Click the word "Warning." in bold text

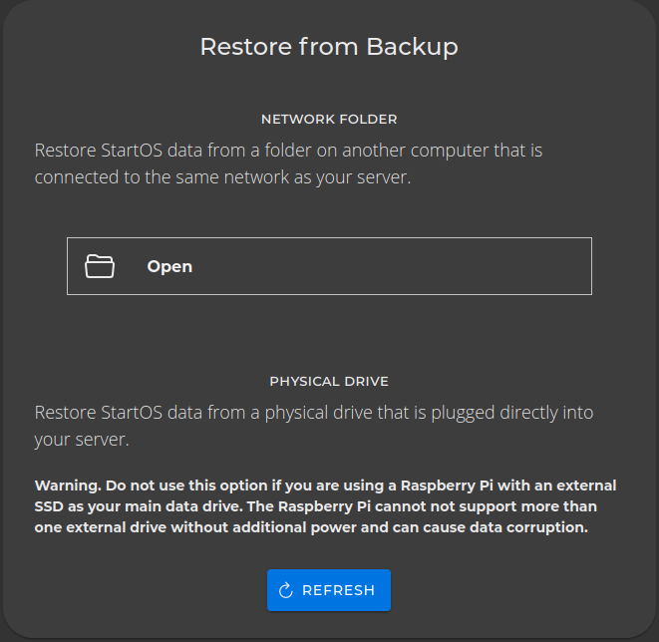pos(68,485)
